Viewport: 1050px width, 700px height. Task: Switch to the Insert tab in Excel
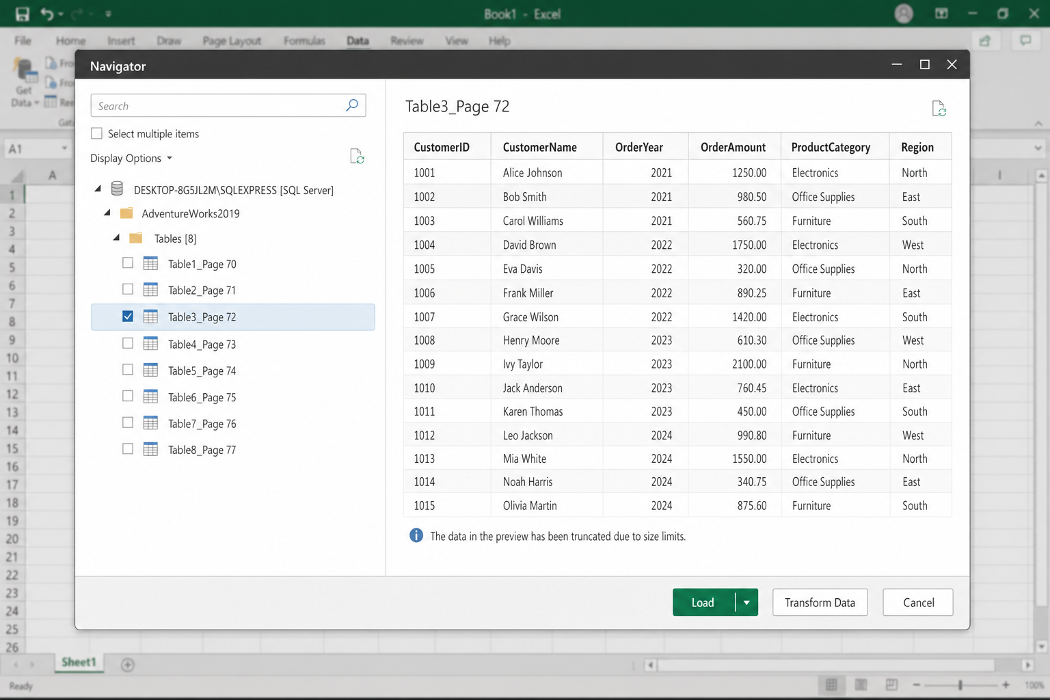[121, 41]
